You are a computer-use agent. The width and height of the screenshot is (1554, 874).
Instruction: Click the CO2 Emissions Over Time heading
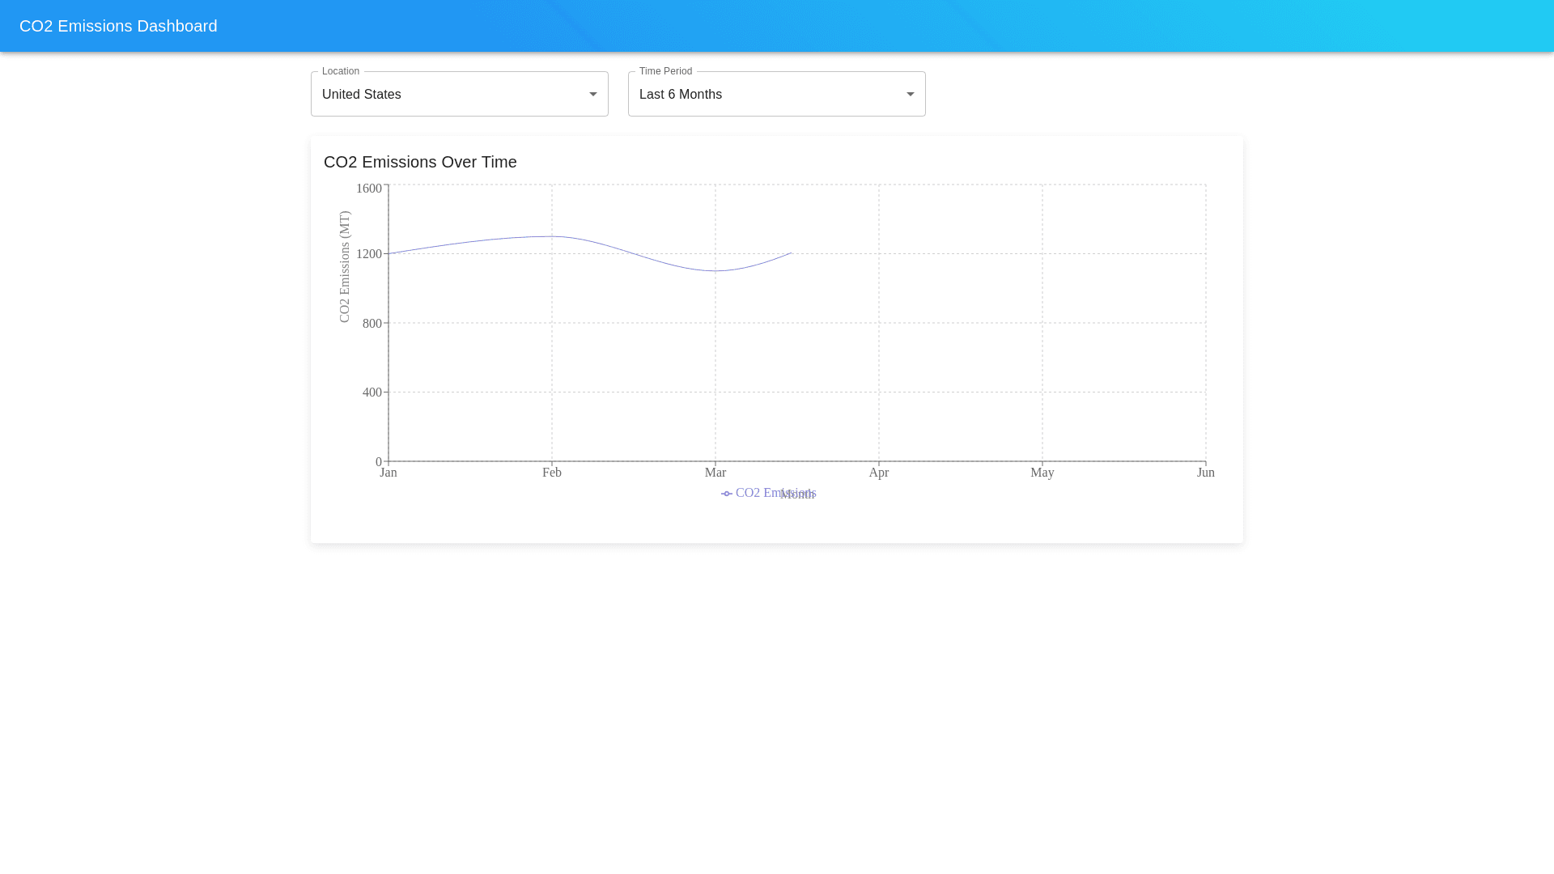coord(420,162)
